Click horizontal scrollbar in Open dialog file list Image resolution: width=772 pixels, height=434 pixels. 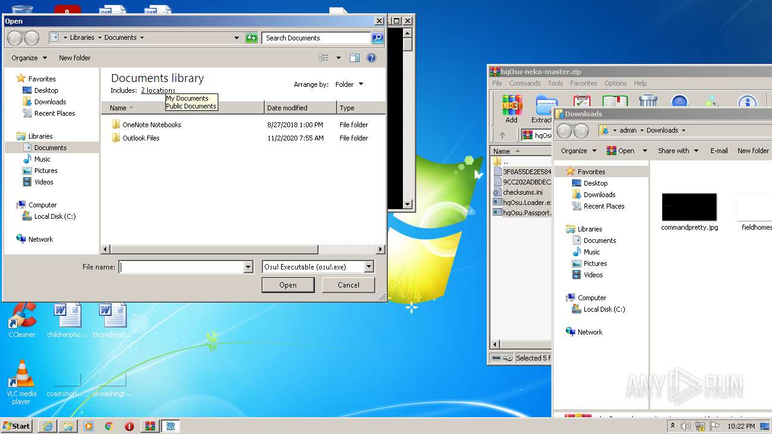214,250
